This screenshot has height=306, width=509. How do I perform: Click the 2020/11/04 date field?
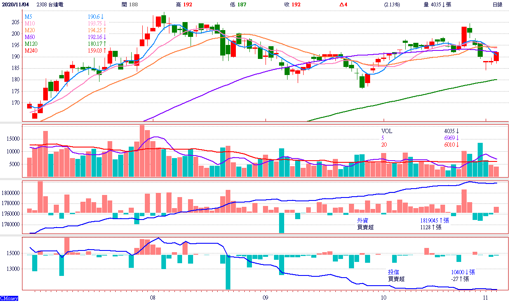[15, 4]
